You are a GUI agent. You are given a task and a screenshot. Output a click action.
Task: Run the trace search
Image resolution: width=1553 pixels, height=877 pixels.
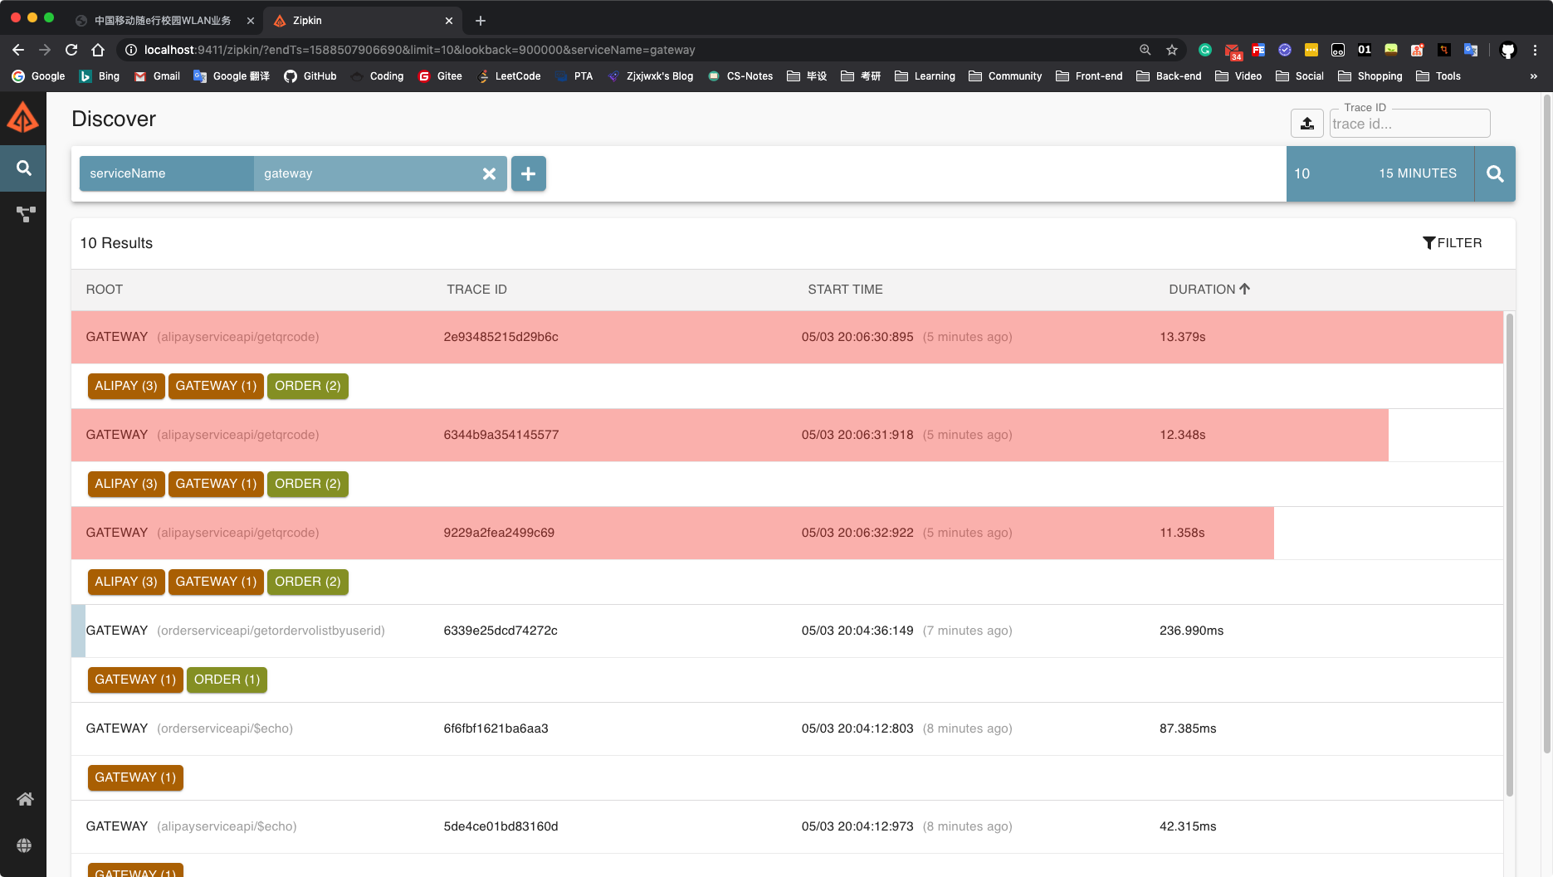(x=1495, y=173)
